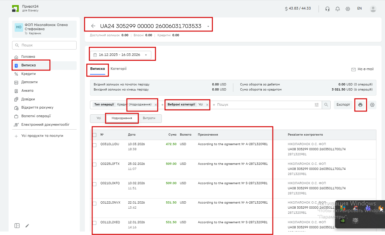Expand the account number dropdown arrow
385x235 pixels.
[208, 27]
